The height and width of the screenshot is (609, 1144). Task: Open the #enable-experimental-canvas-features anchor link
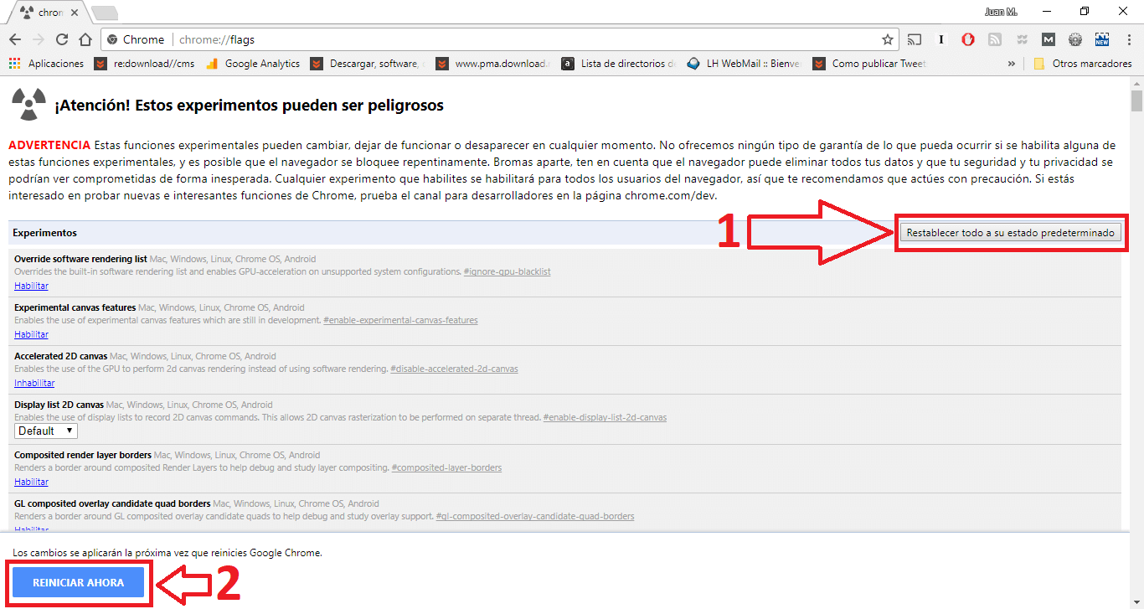coord(400,320)
